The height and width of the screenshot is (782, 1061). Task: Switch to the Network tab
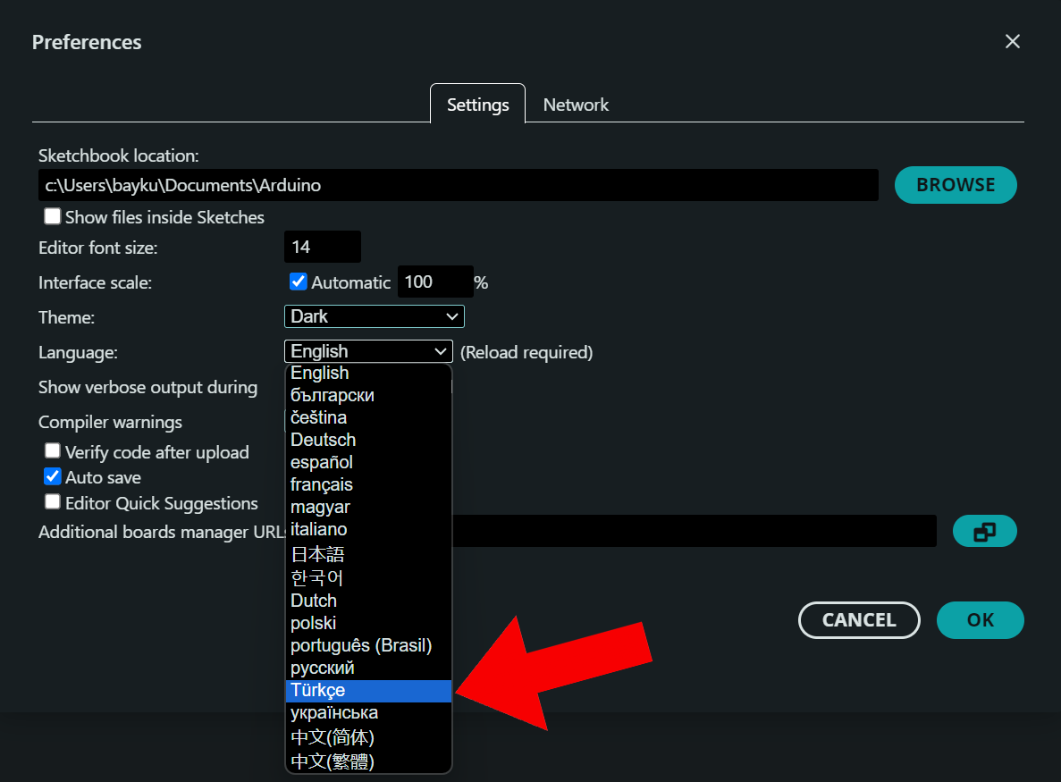tap(576, 105)
